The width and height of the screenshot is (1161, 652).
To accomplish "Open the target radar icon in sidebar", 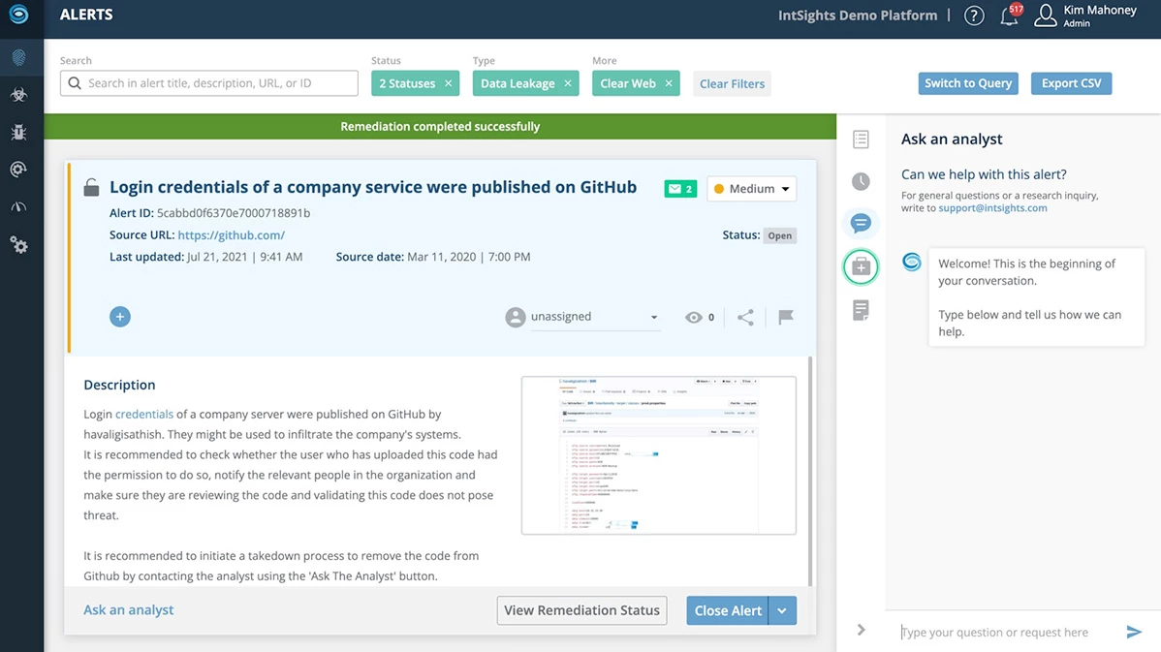I will [19, 170].
